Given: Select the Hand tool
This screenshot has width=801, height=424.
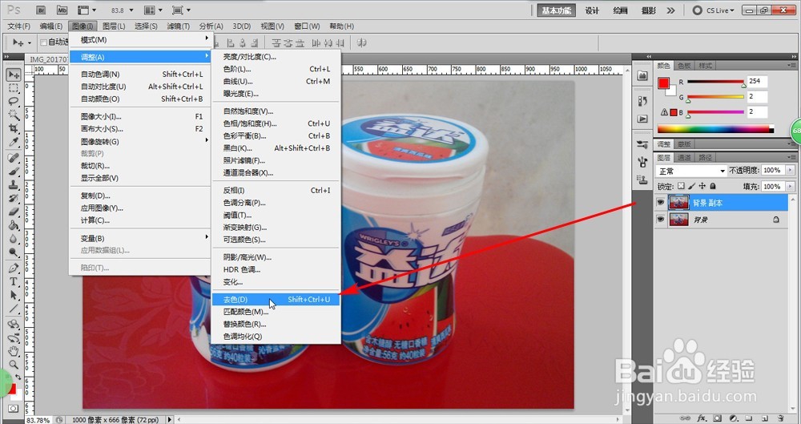Looking at the screenshot, I should tap(14, 351).
